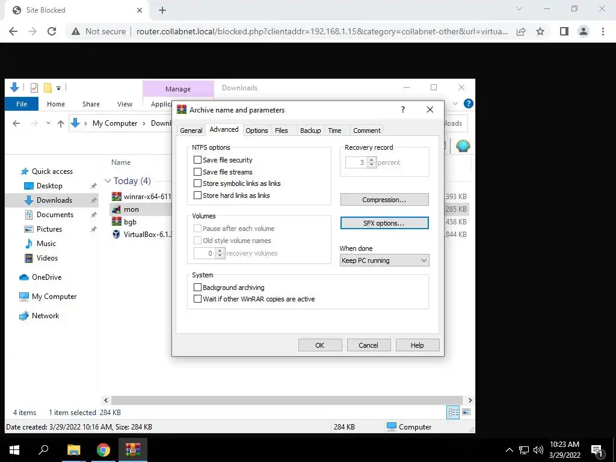The image size is (616, 462).
Task: Reload the Chrome page
Action: click(x=52, y=31)
